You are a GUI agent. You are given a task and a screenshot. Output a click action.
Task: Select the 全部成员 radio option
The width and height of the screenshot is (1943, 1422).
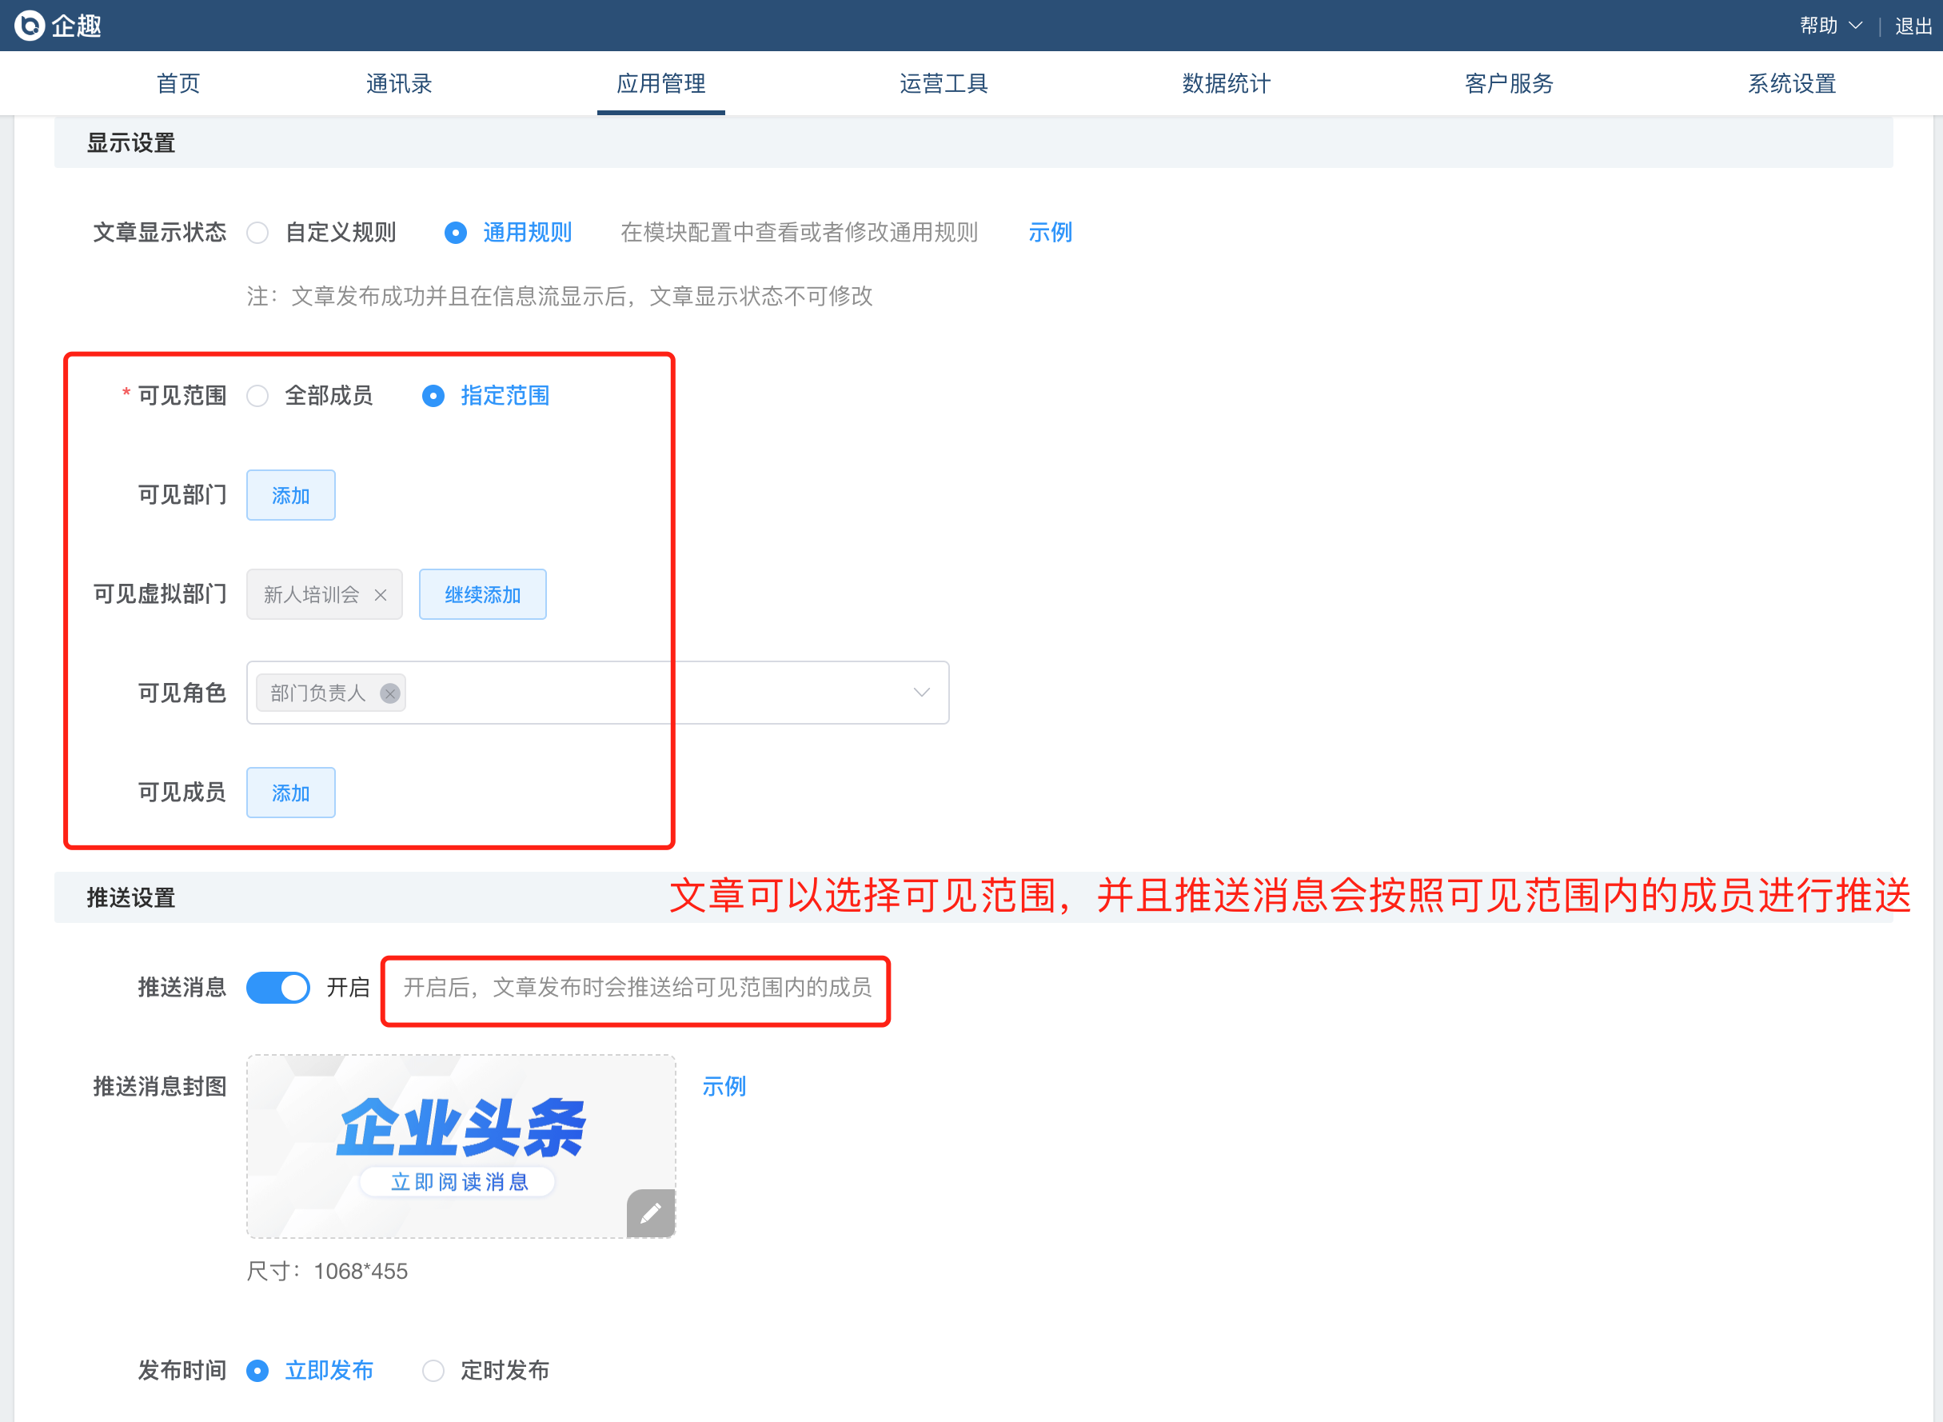pyautogui.click(x=258, y=396)
